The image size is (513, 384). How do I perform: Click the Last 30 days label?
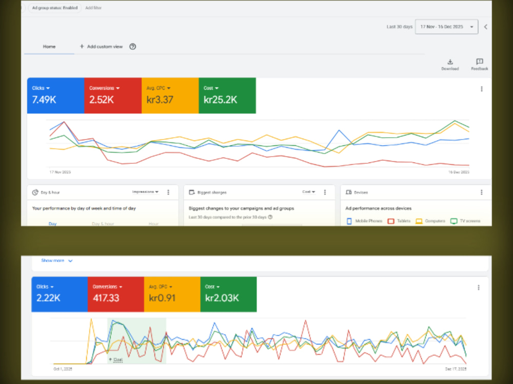(x=400, y=27)
